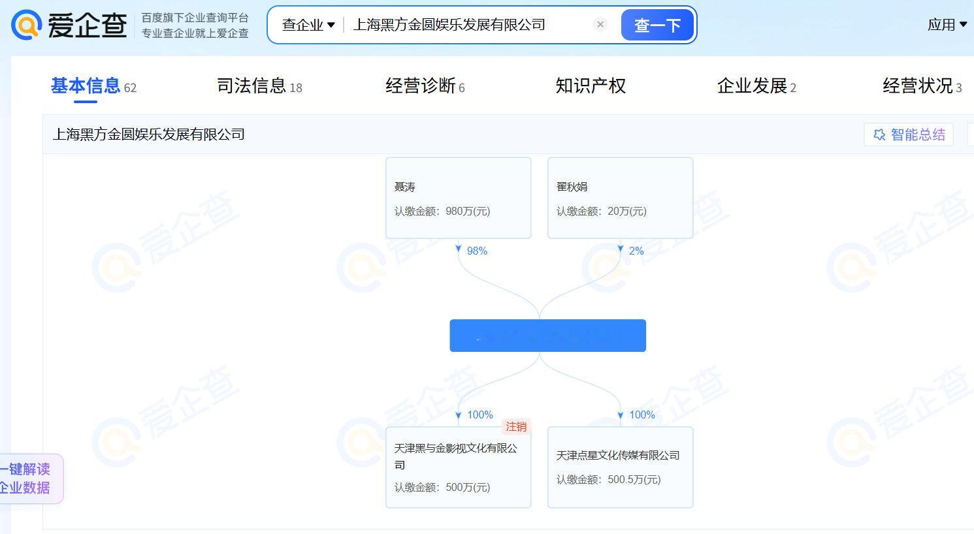Click the 爱企查 logo
This screenshot has height=534, width=974.
[69, 25]
